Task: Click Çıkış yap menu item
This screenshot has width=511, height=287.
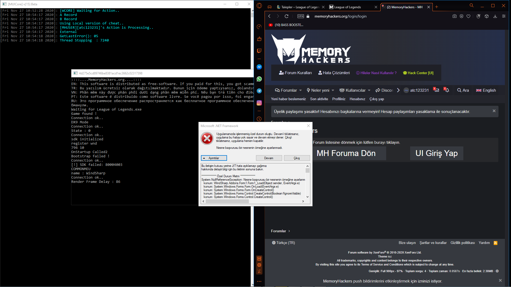Action: coord(377,99)
